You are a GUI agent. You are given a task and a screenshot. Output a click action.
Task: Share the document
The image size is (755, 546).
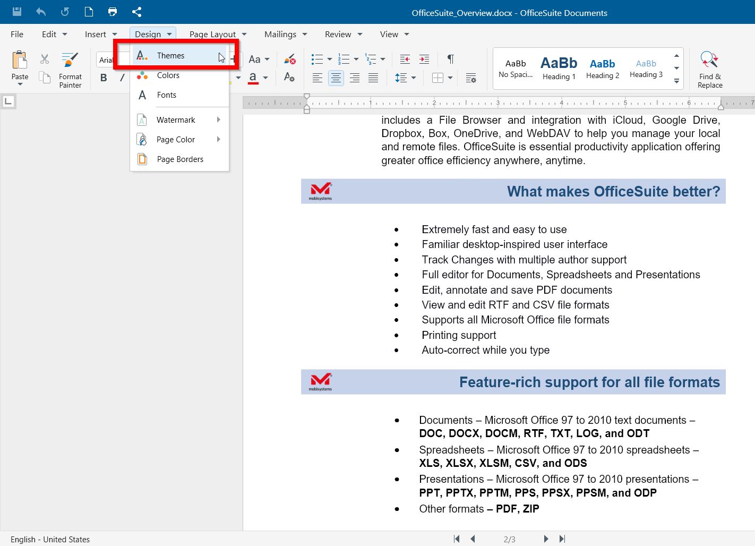tap(136, 12)
